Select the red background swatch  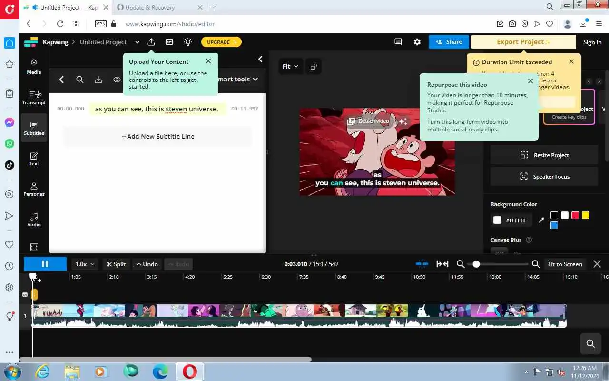point(575,215)
